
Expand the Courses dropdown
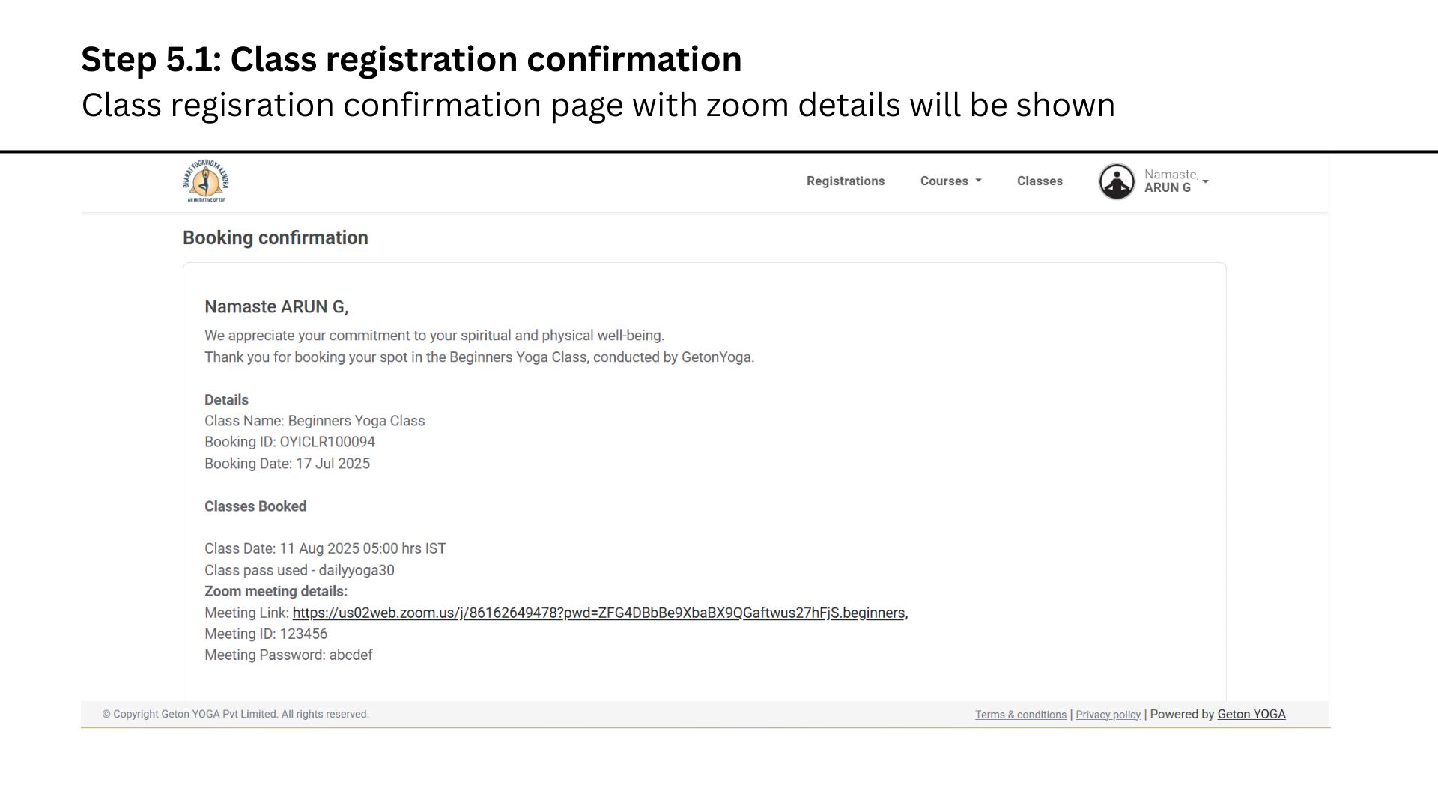[x=950, y=181]
